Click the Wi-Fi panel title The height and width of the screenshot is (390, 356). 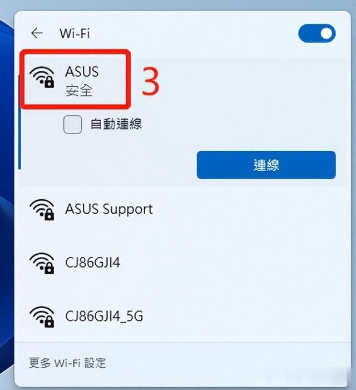coord(75,33)
